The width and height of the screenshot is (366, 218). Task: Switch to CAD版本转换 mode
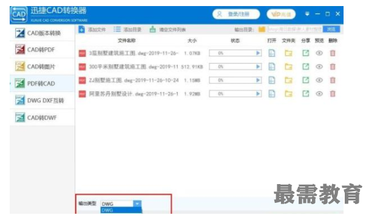tap(42, 33)
